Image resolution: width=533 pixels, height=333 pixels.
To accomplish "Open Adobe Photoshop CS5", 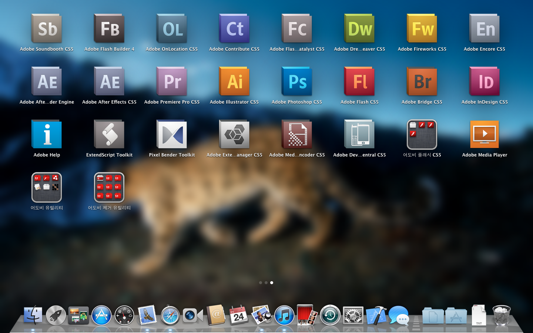I will click(297, 82).
